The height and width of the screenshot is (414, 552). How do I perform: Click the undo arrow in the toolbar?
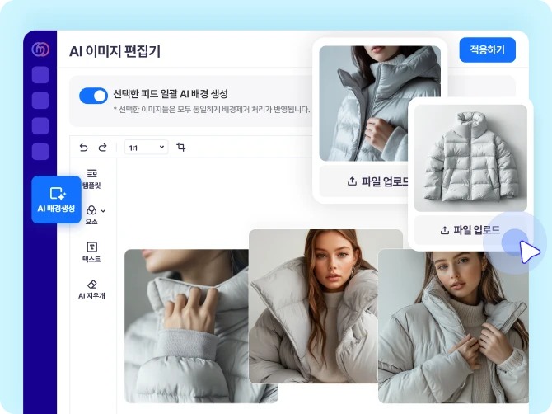click(x=83, y=147)
